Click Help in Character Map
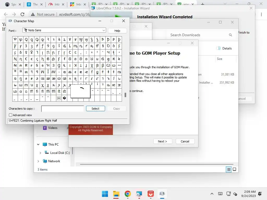Image resolution: width=267 pixels, height=200 pixels. (x=117, y=31)
